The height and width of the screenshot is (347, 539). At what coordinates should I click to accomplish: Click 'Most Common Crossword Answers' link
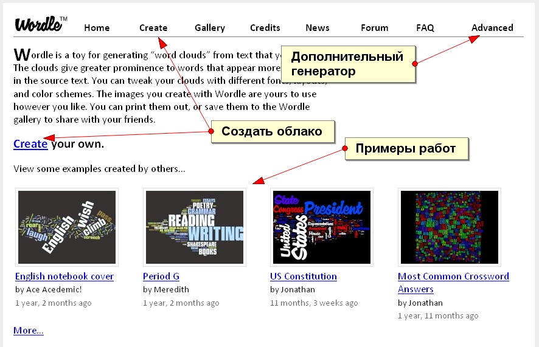(453, 283)
